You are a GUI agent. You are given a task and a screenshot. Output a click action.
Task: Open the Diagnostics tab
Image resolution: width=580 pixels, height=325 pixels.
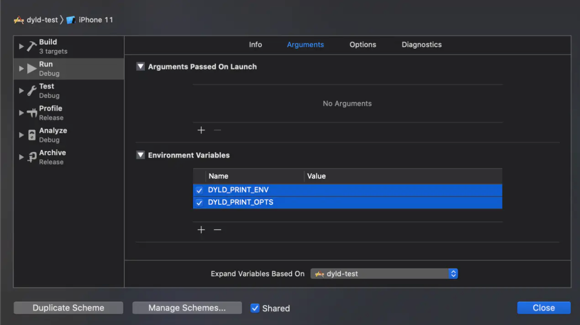[x=421, y=45]
